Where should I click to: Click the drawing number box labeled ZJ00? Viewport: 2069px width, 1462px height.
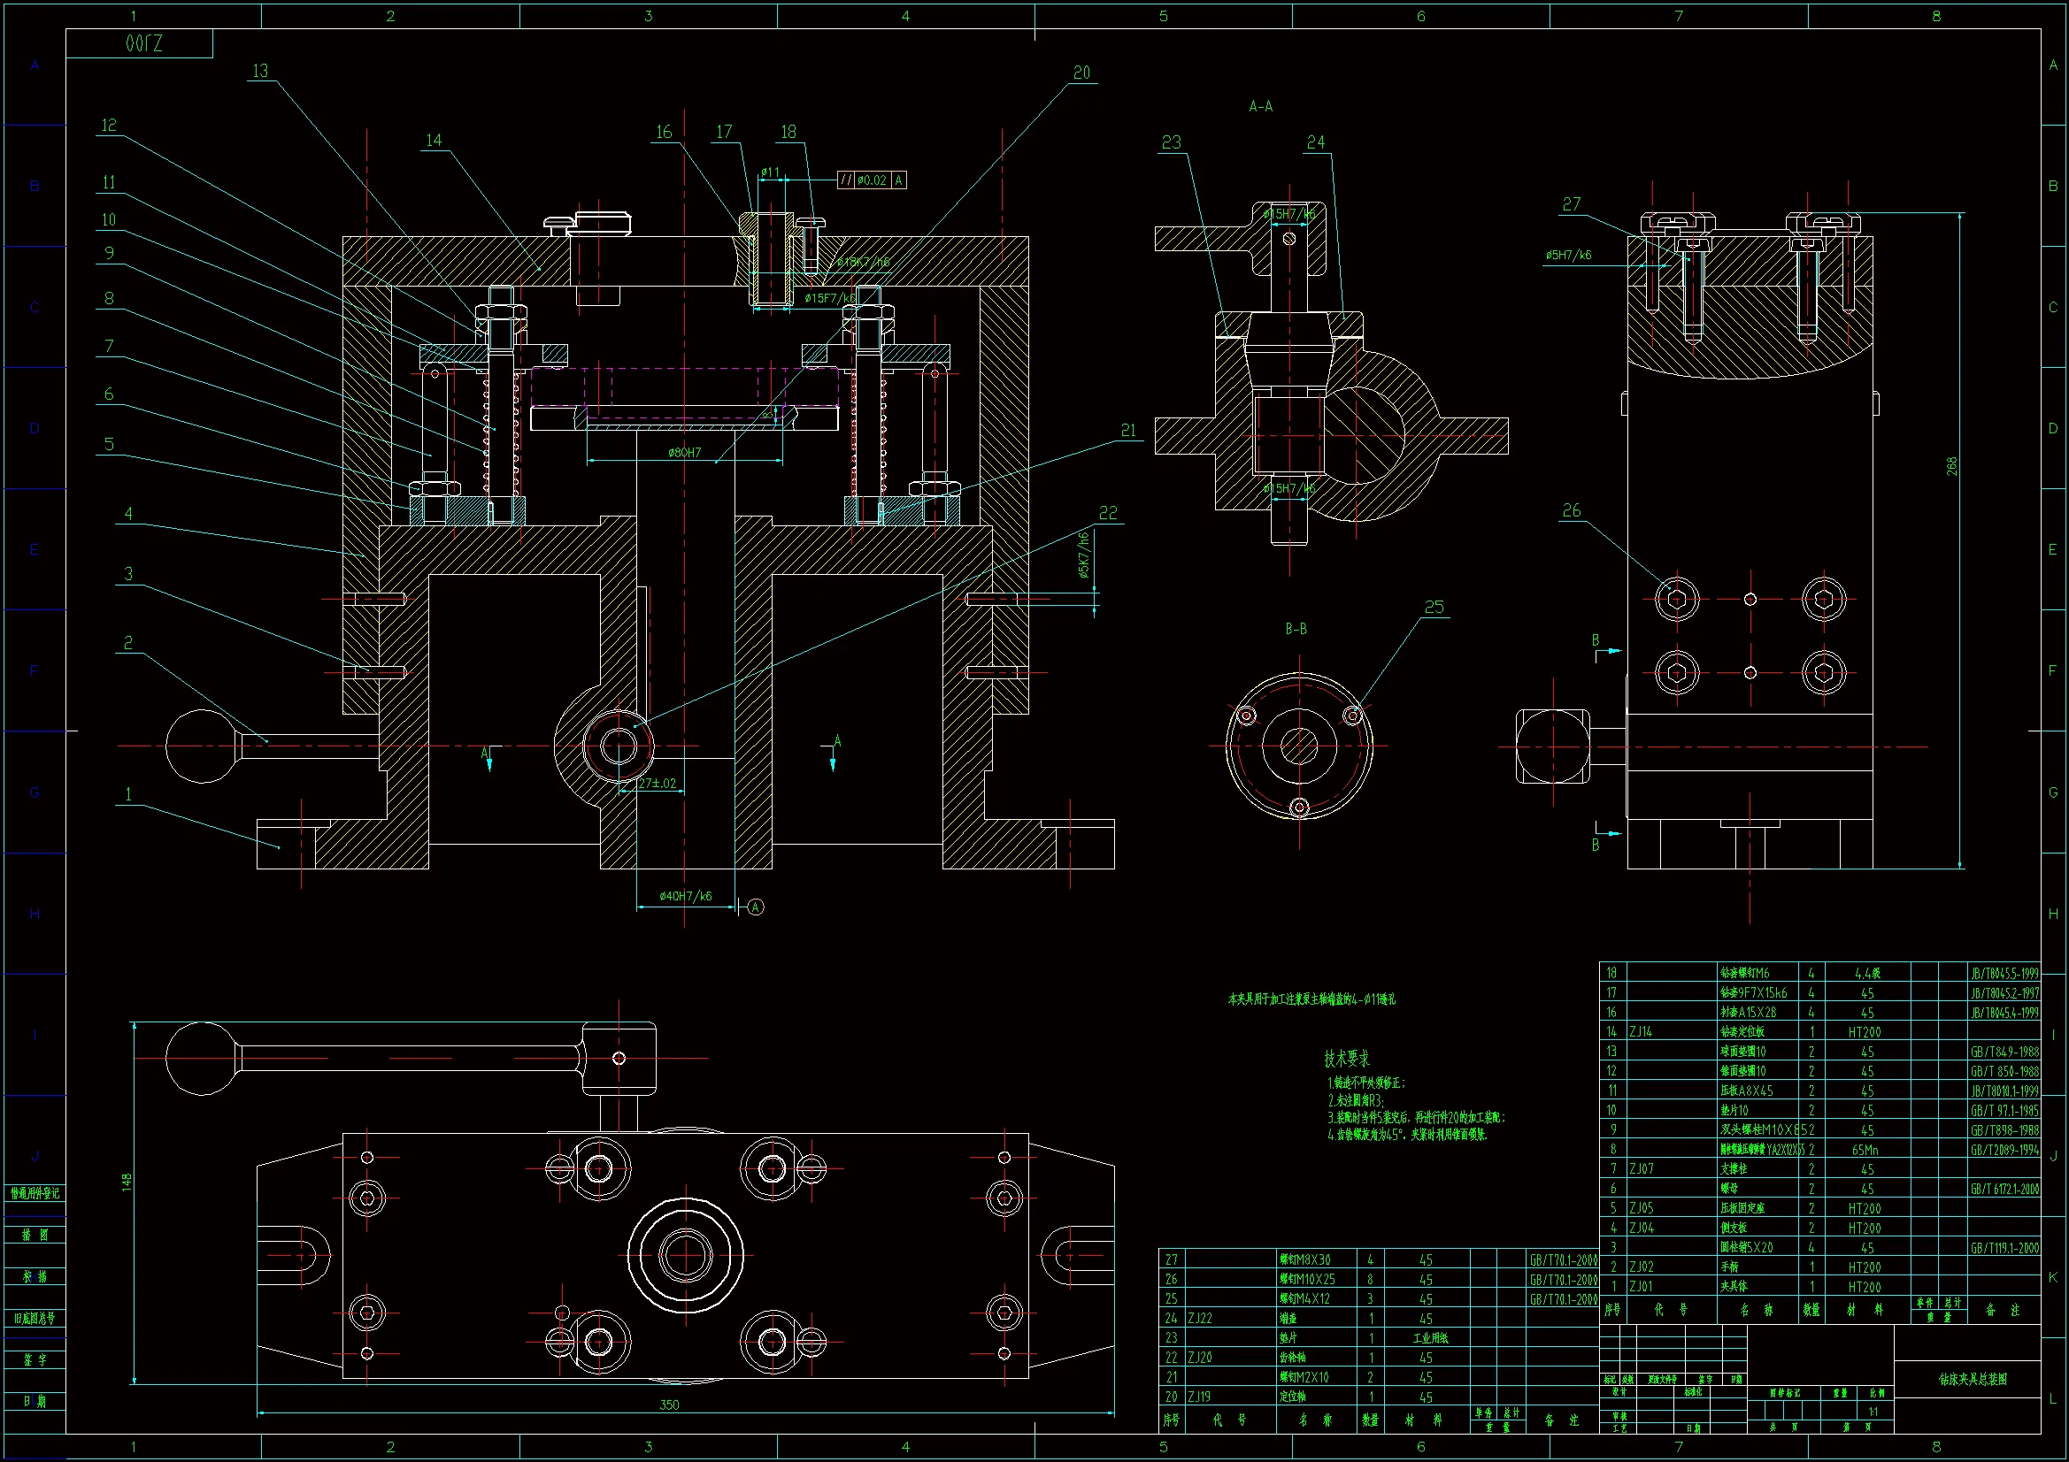point(143,44)
